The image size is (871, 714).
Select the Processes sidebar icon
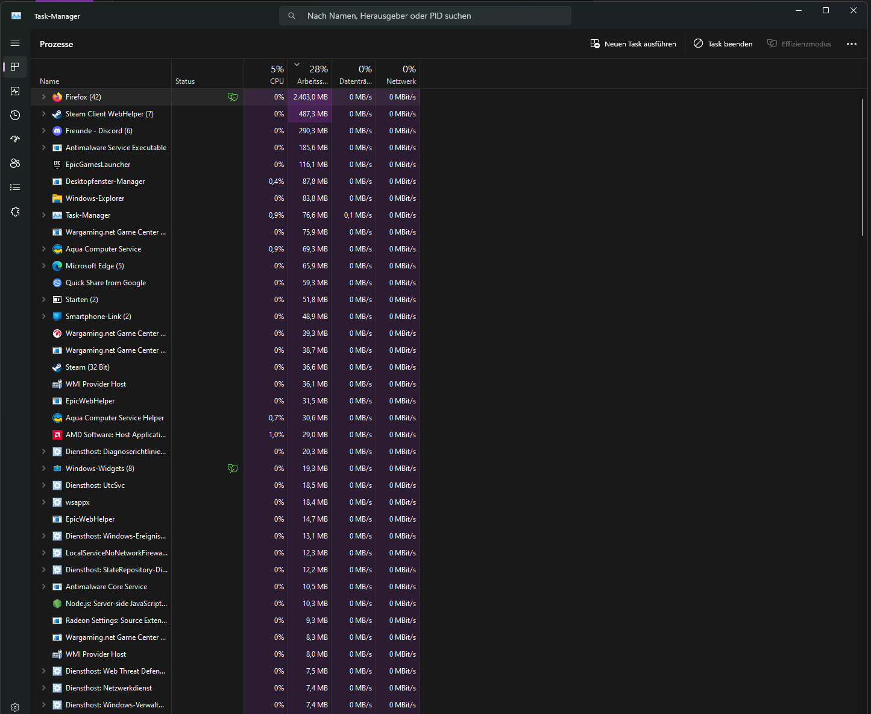coord(15,67)
